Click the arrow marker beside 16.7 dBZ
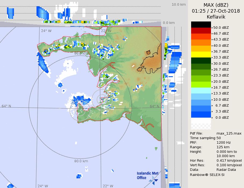The image size is (244, 188). pyautogui.click(x=212, y=88)
